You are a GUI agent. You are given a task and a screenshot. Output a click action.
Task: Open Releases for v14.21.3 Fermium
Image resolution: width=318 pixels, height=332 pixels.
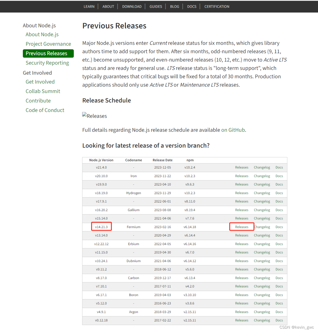pos(242,227)
